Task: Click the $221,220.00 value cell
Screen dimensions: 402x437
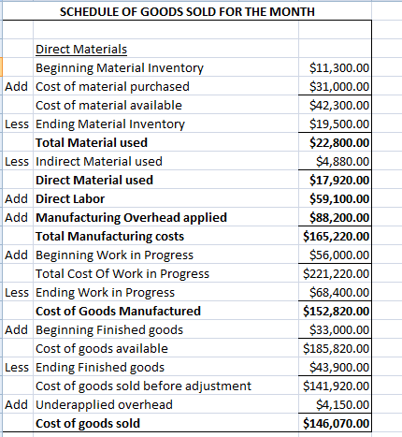Action: click(335, 273)
